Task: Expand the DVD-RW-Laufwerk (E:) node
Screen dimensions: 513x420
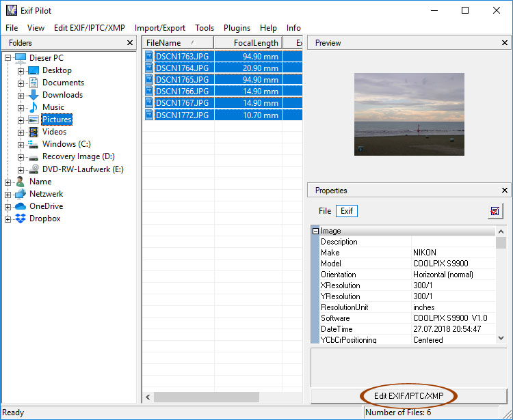Action: pyautogui.click(x=21, y=170)
